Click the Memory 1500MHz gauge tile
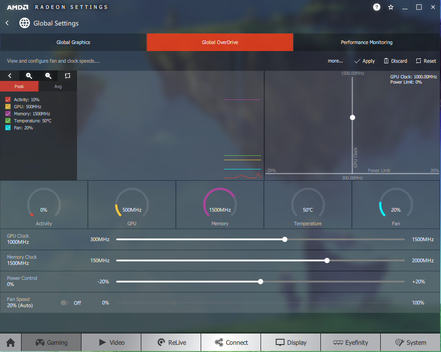The height and width of the screenshot is (352, 441). point(220,205)
